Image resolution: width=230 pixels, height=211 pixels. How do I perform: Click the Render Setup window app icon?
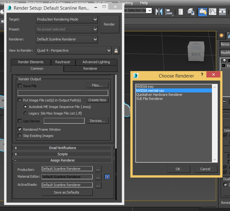pyautogui.click(x=10, y=8)
